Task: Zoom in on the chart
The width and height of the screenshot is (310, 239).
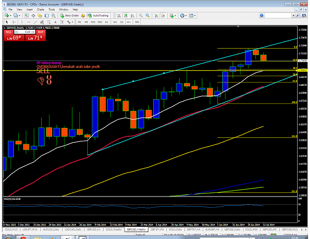Action: (x=141, y=15)
